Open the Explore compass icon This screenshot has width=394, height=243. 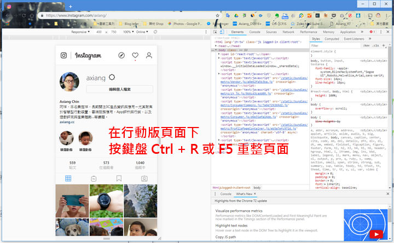[121, 55]
